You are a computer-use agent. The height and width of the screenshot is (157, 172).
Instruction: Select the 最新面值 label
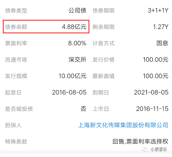click(104, 76)
